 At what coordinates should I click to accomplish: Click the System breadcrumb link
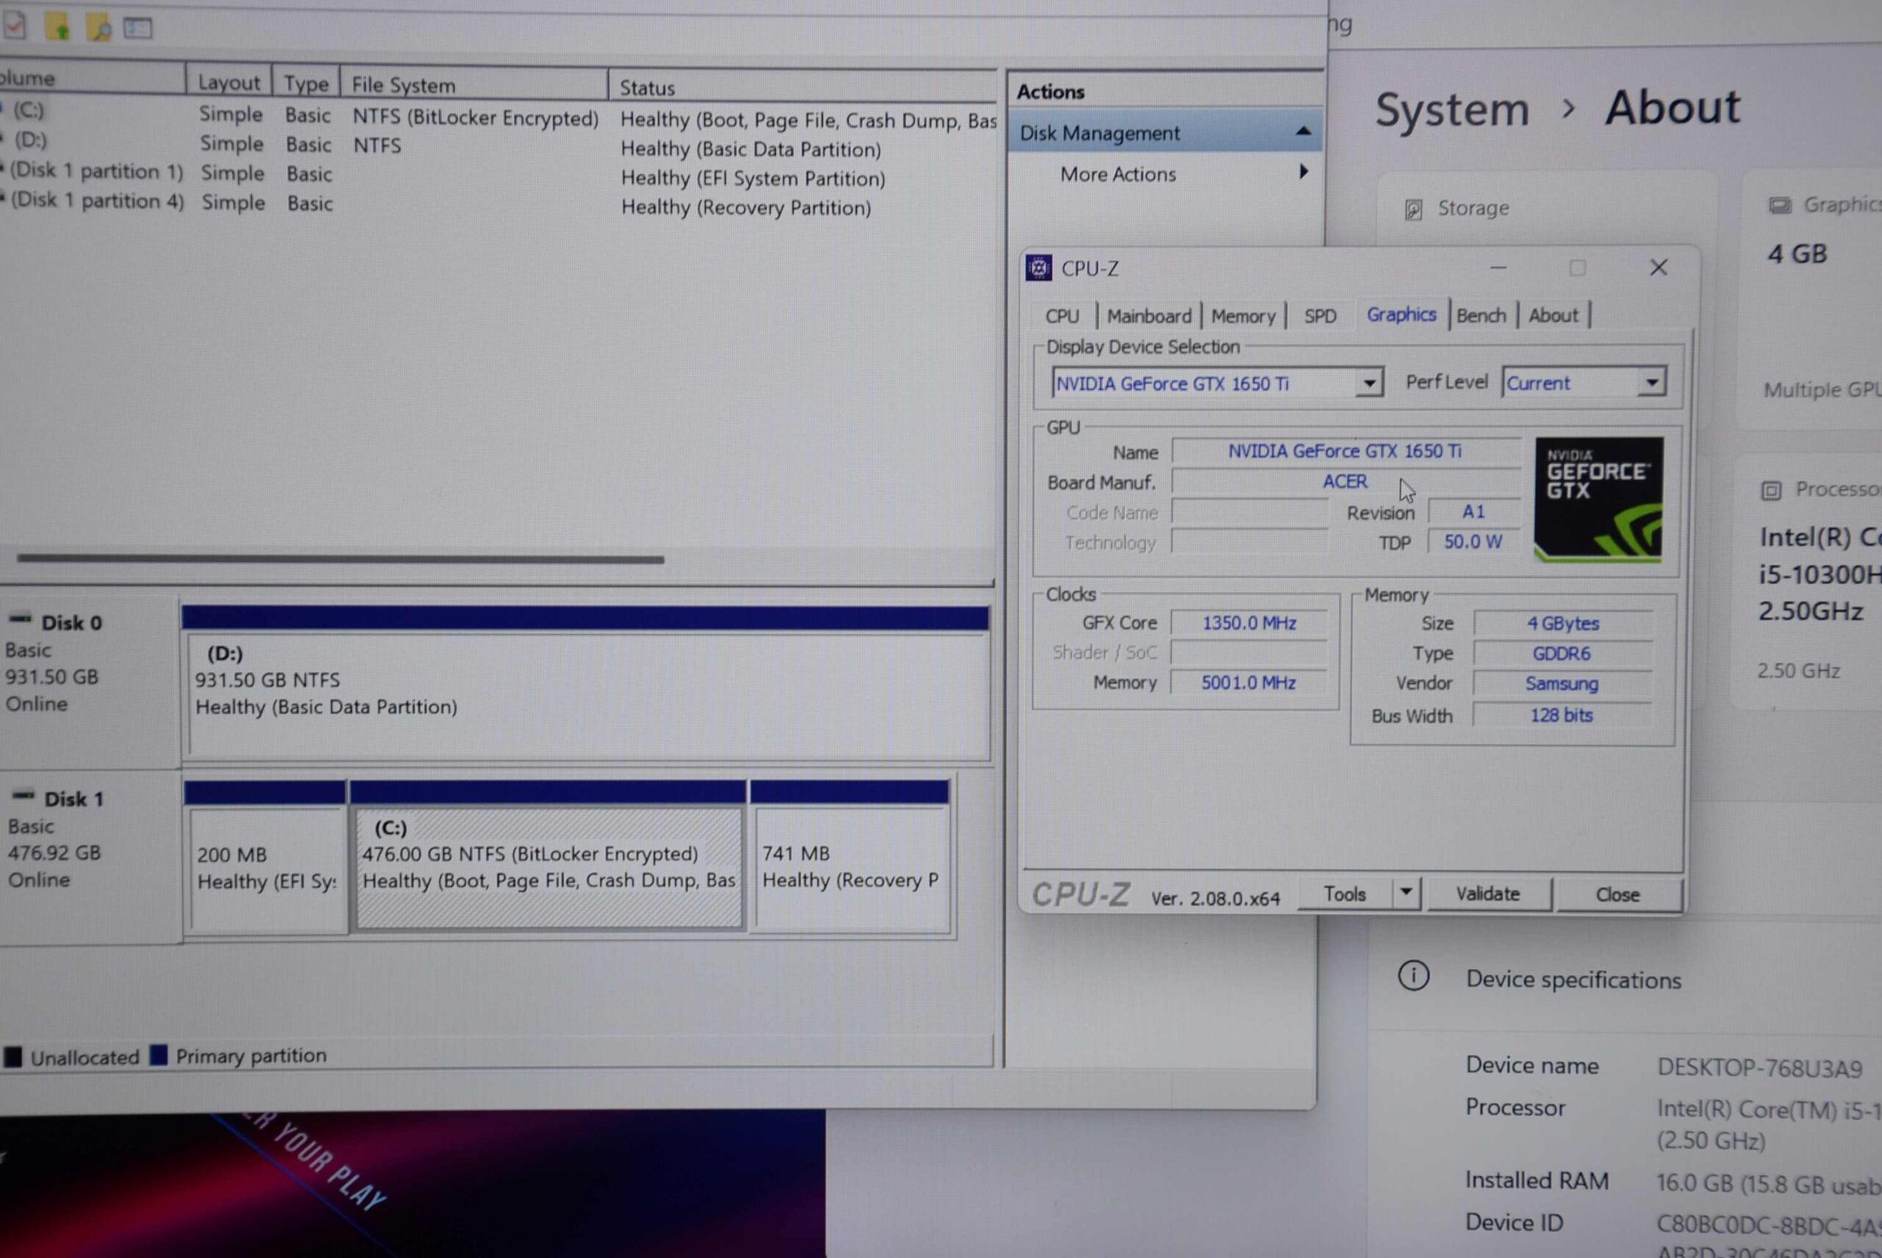pyautogui.click(x=1452, y=110)
